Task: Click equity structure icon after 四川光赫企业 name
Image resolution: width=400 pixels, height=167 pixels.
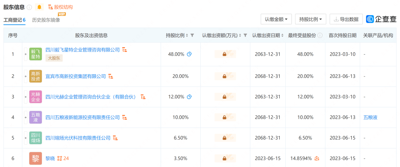Action: point(143,97)
